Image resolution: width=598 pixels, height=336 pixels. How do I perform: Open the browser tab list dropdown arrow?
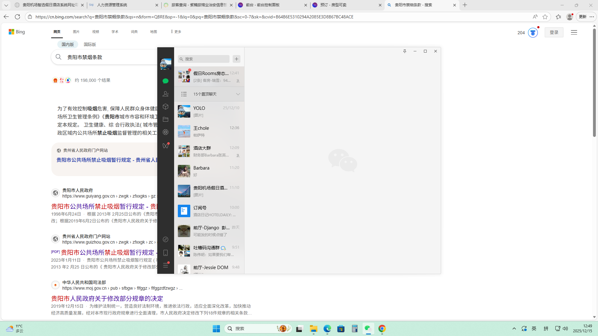coord(6,5)
